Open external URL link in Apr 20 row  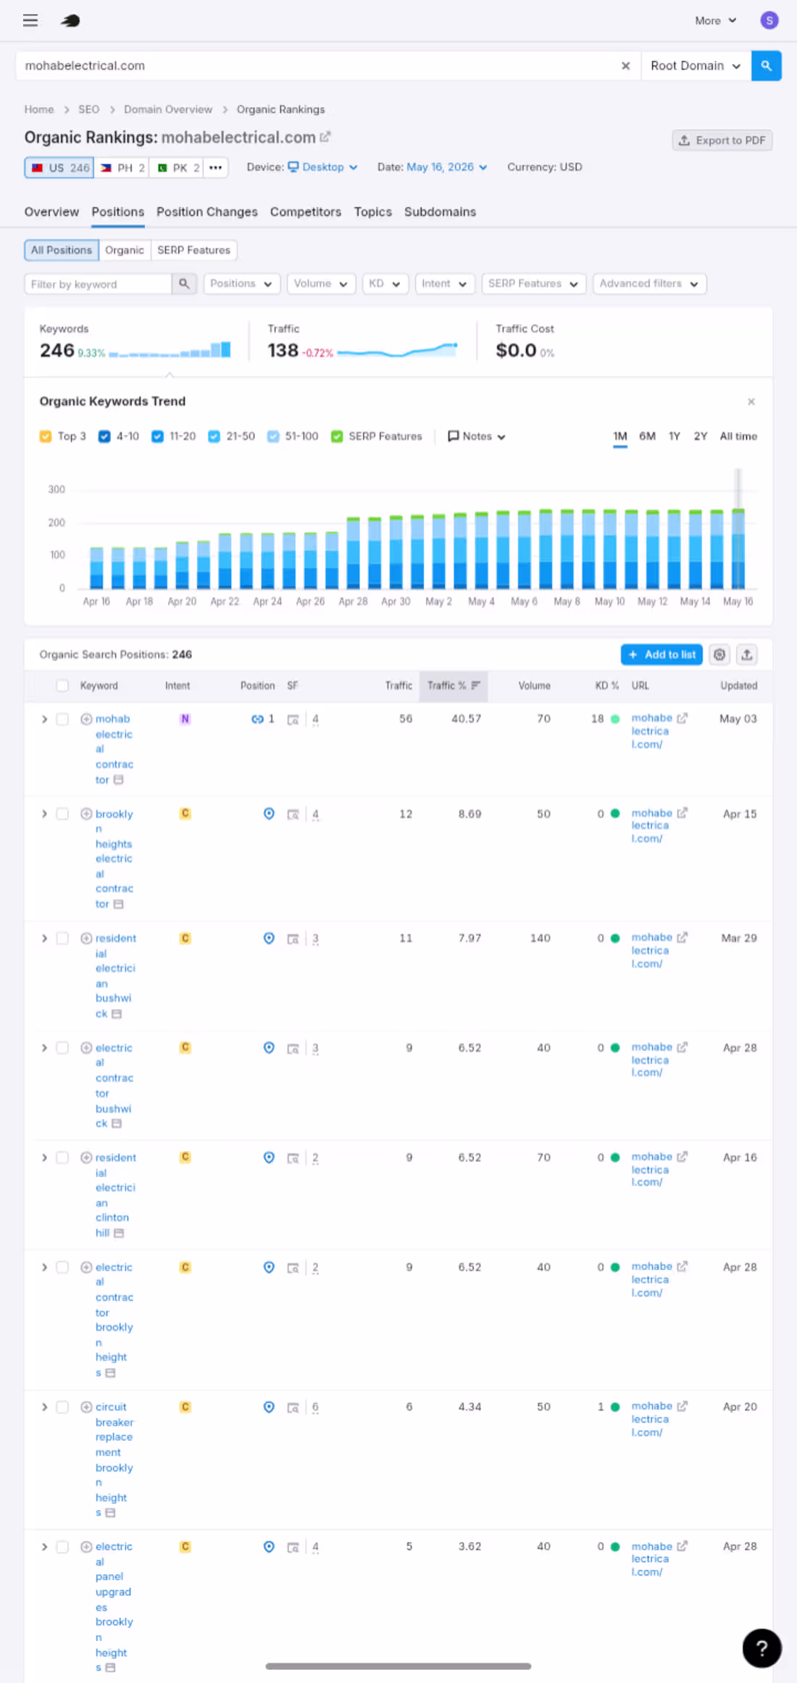682,1406
